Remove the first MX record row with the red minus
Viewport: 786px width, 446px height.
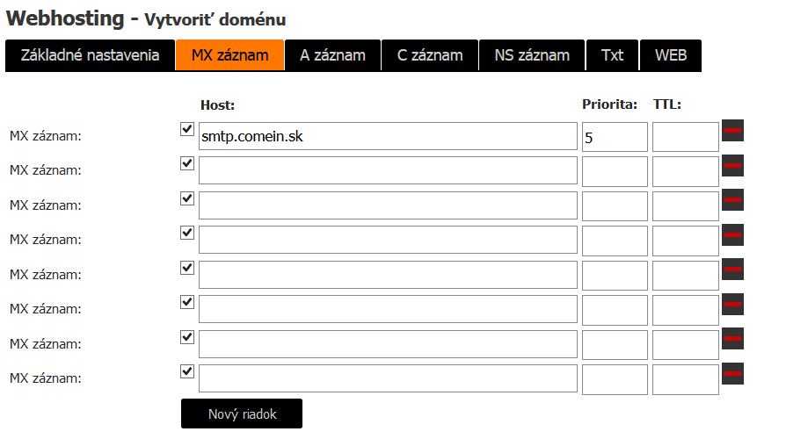(732, 130)
